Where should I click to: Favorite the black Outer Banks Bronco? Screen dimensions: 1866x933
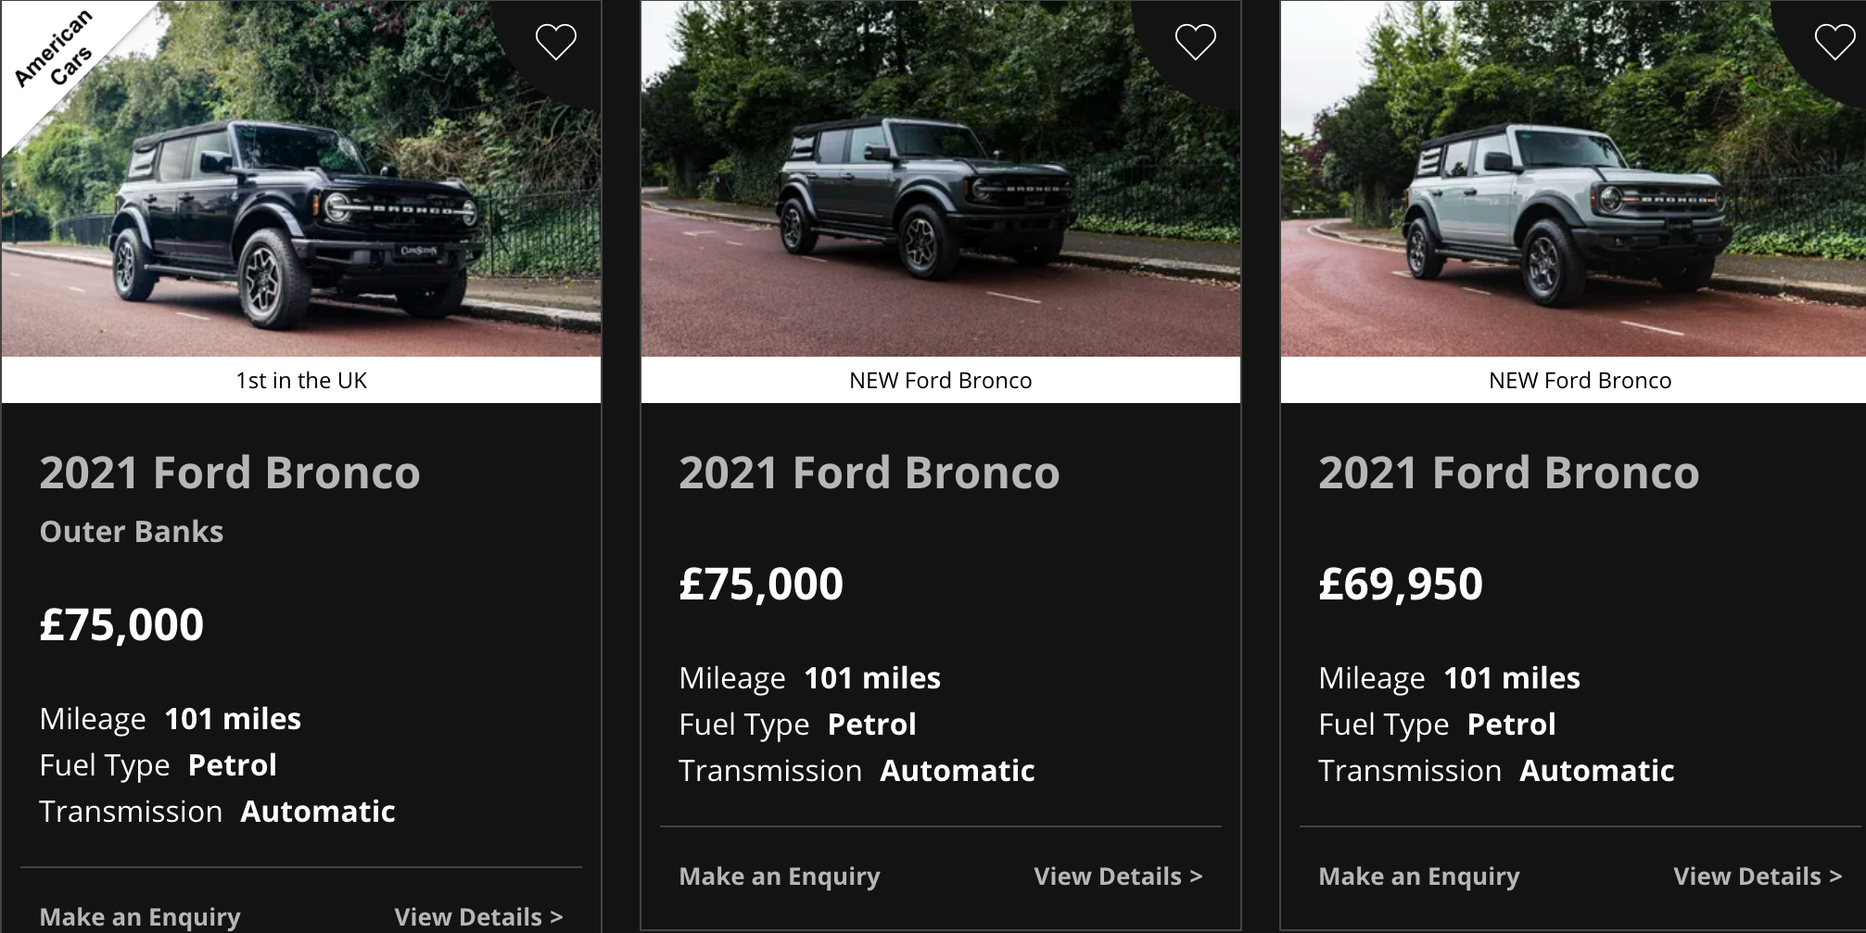556,42
